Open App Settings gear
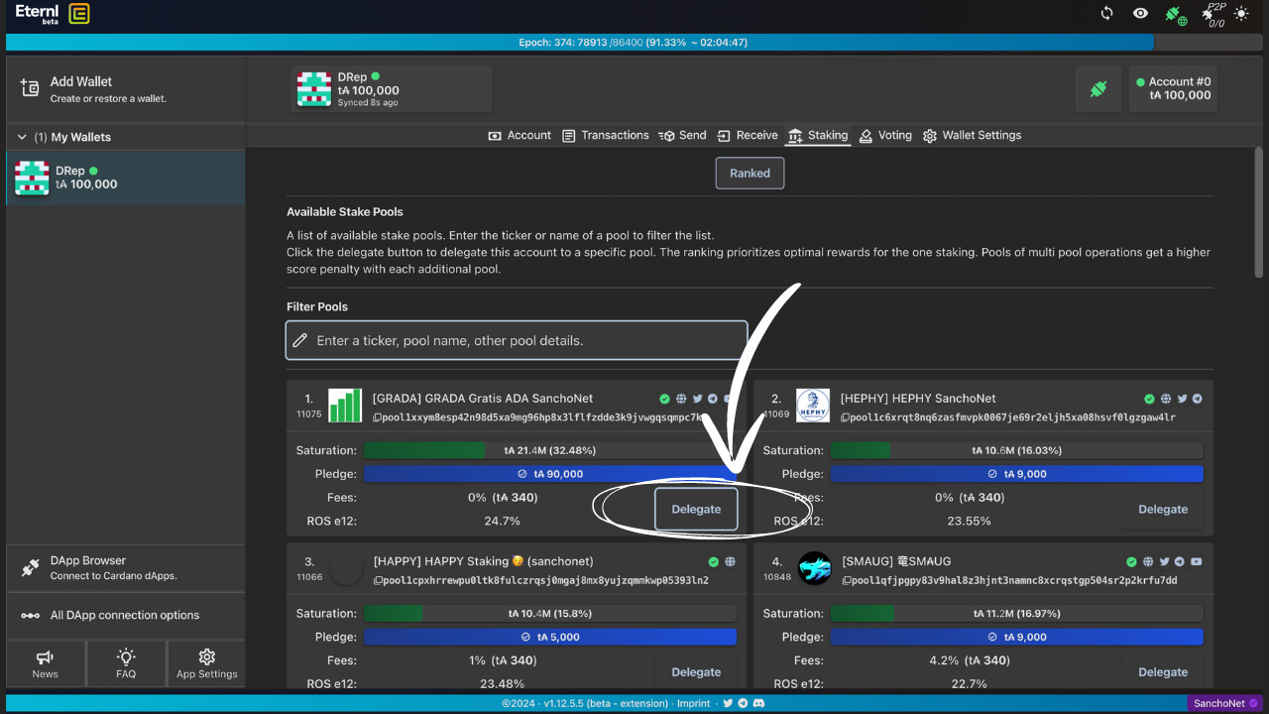1269x714 pixels. 206,663
